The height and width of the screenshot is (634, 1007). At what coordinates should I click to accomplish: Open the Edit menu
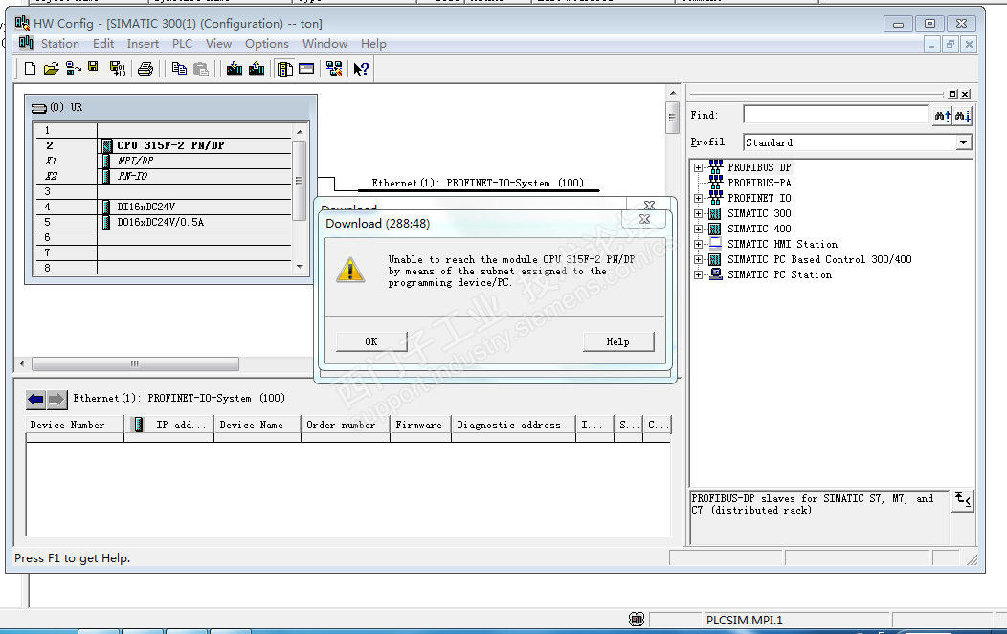pyautogui.click(x=103, y=44)
